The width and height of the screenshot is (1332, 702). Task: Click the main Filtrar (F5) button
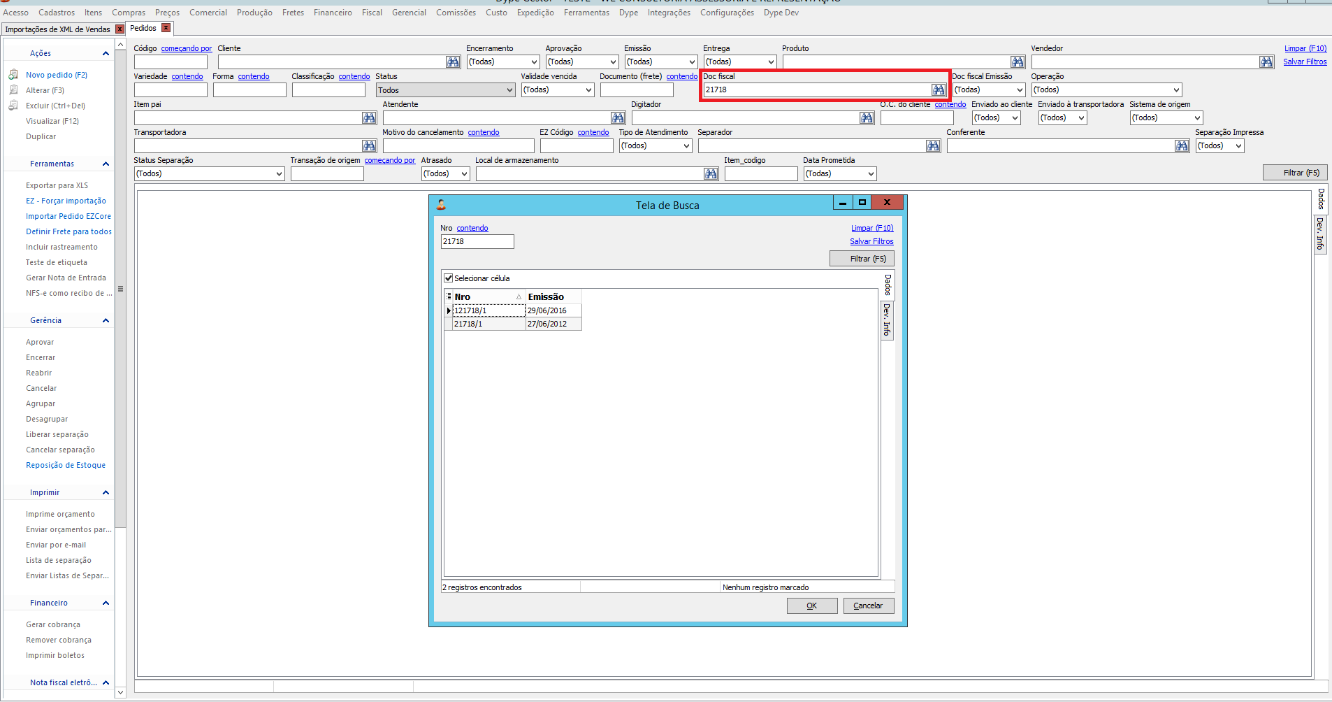(x=1295, y=173)
